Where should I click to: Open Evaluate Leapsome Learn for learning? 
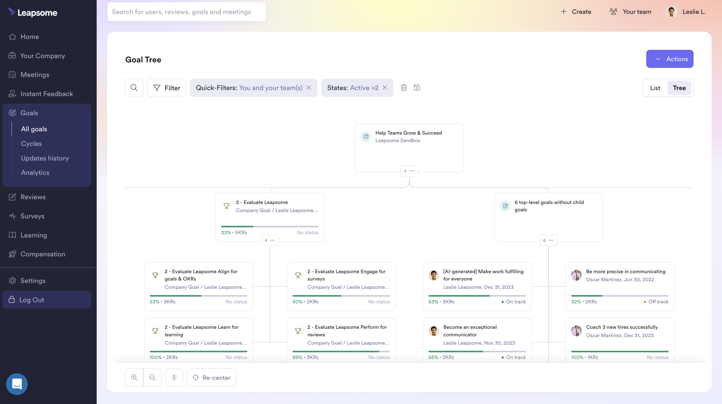click(198, 340)
